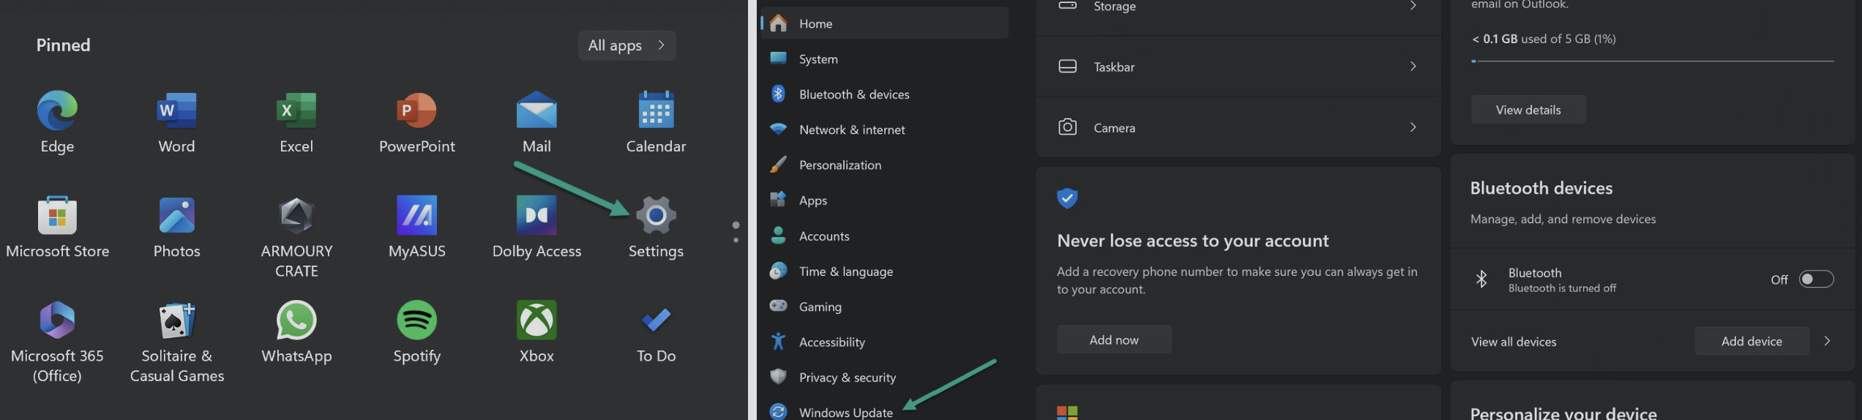Viewport: 1862px width, 420px height.
Task: Open the Edge browser app
Action: [x=57, y=110]
